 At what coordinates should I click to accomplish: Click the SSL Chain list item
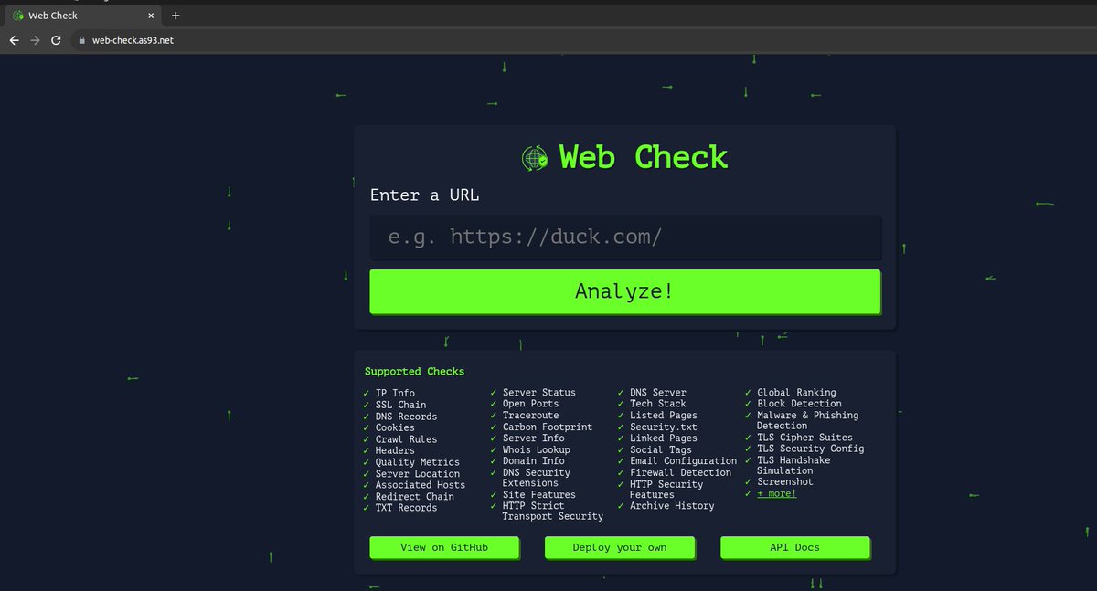[400, 405]
